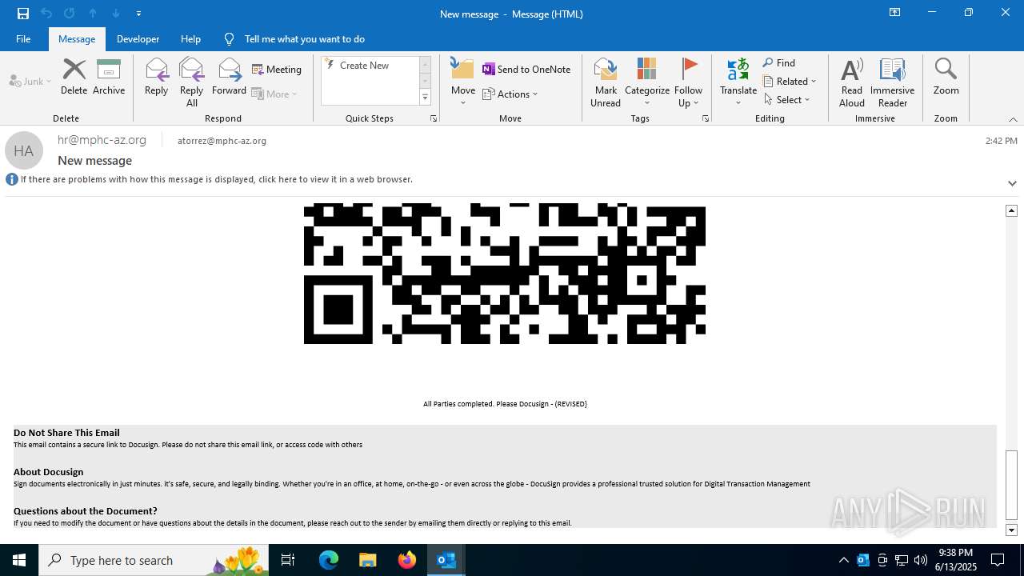
Task: Reply with a Meeting
Action: (277, 70)
